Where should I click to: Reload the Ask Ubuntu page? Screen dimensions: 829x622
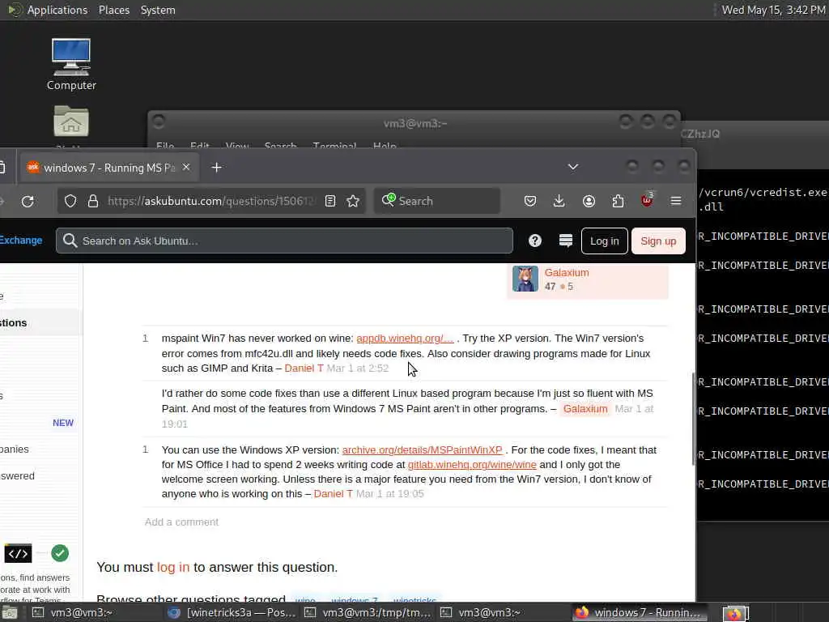pos(28,201)
